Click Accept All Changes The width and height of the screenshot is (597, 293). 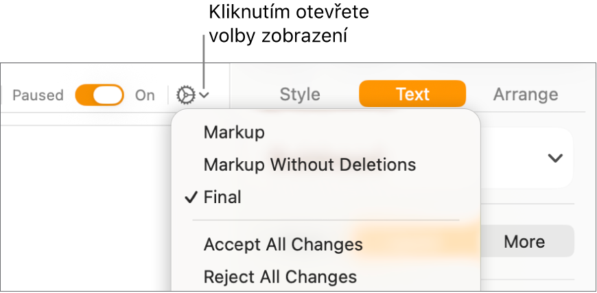tap(283, 244)
